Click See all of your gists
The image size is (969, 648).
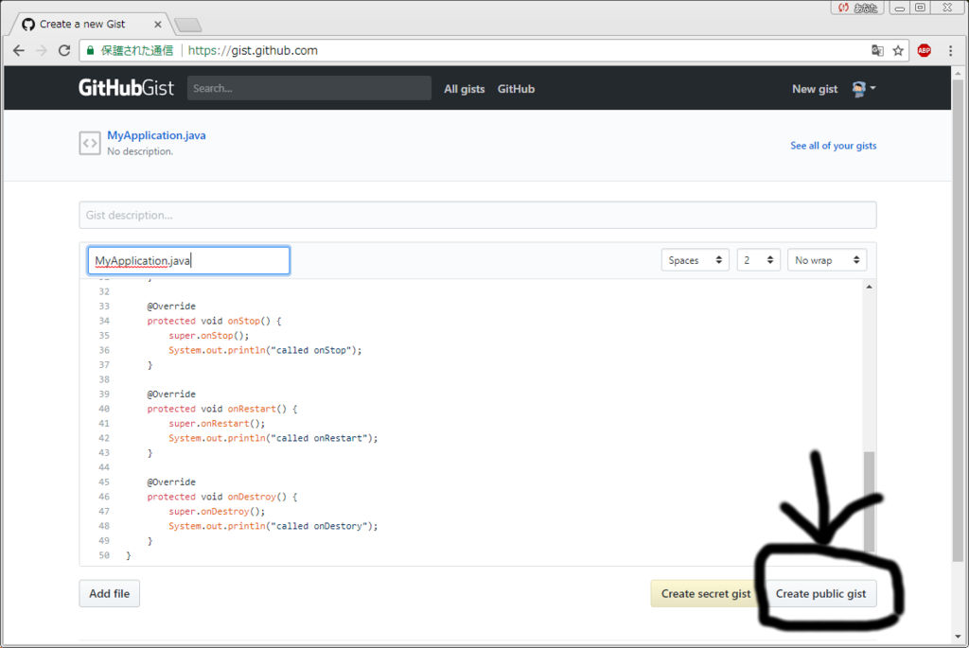coord(833,146)
